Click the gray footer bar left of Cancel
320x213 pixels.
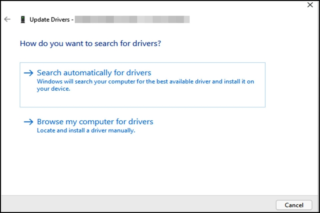136,205
